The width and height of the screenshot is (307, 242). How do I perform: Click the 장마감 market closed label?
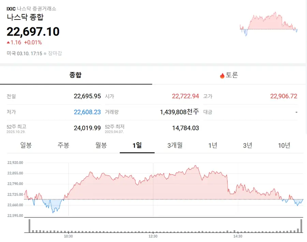pyautogui.click(x=55, y=53)
